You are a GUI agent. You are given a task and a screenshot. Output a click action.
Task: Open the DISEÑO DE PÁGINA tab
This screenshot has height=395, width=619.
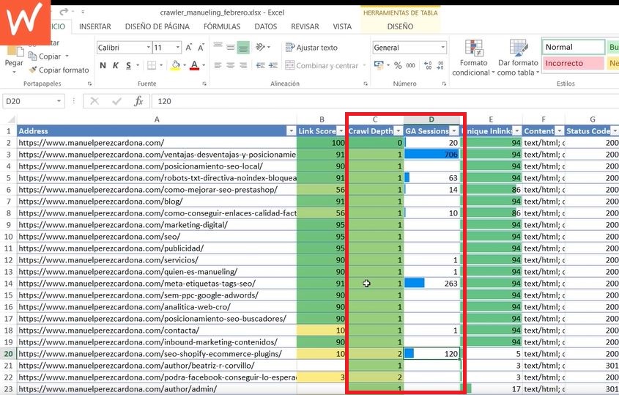pyautogui.click(x=157, y=26)
